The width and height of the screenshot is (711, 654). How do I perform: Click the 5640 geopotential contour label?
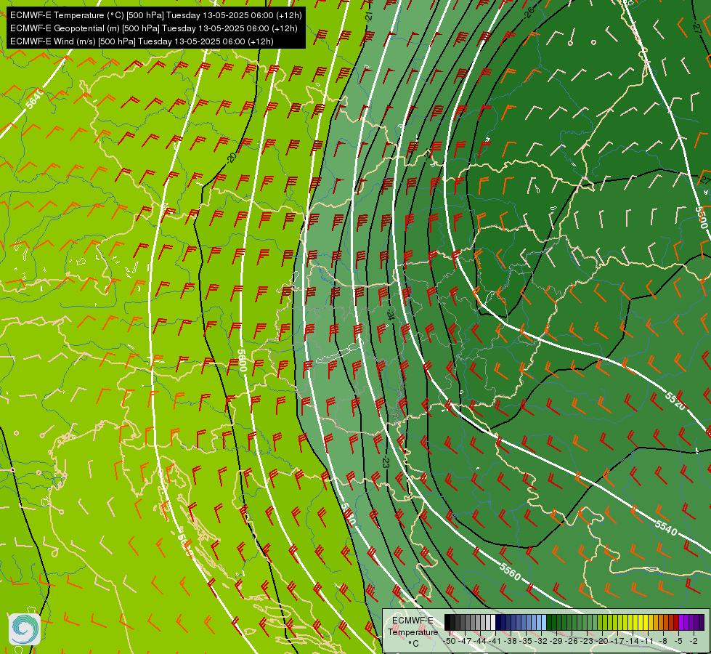[x=34, y=99]
